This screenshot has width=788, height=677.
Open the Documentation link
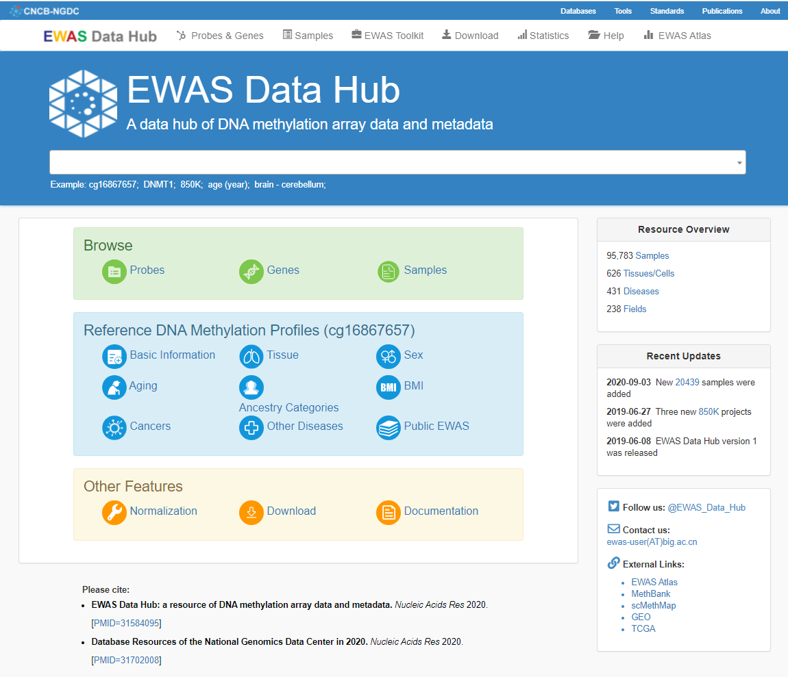(441, 511)
